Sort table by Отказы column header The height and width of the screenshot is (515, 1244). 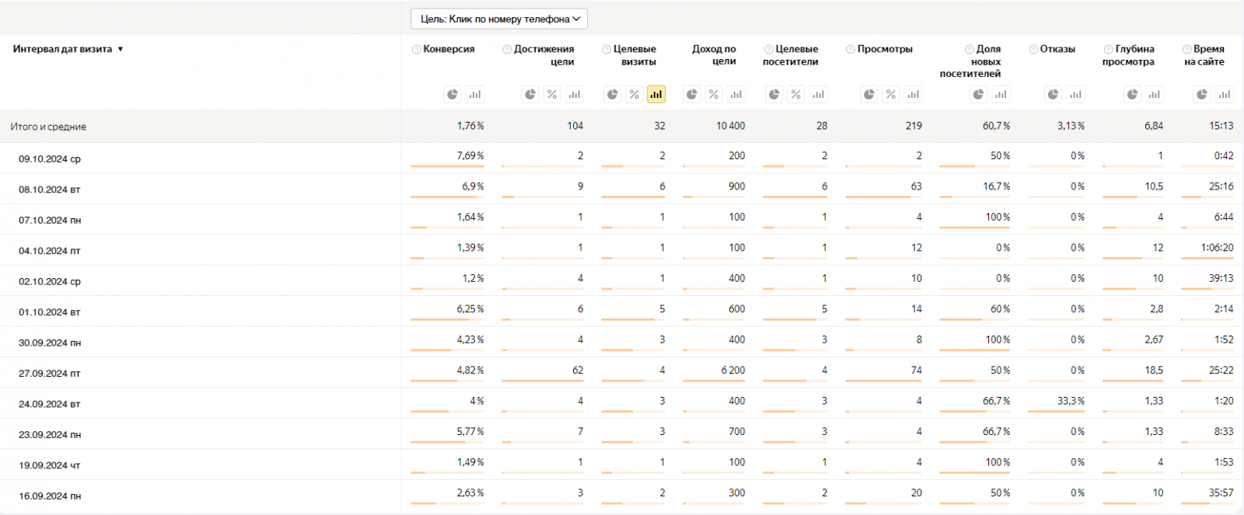(1057, 49)
